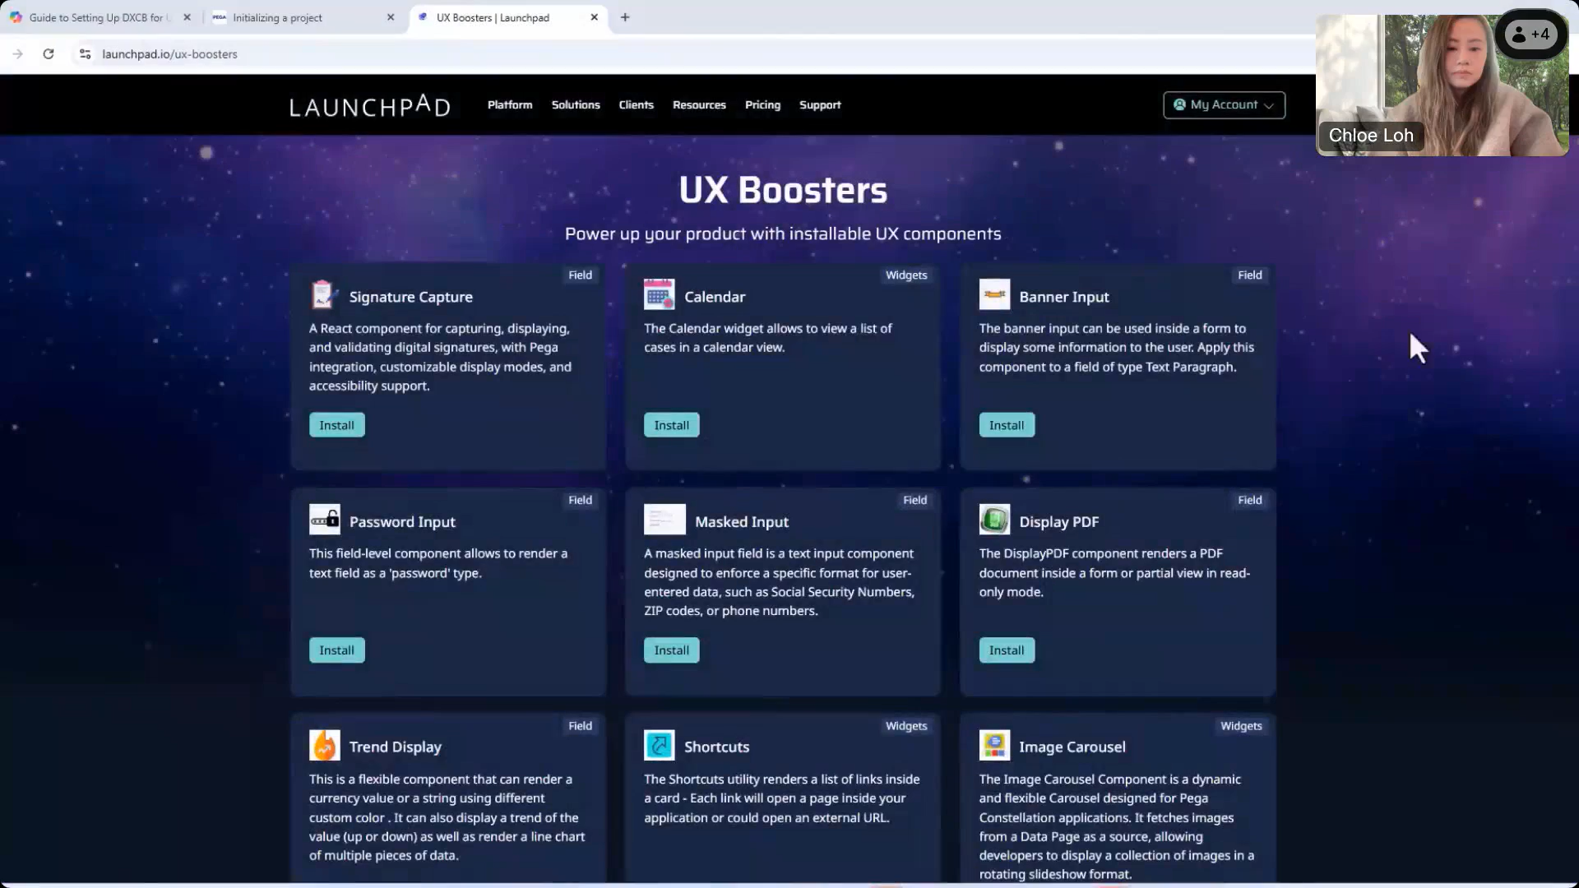Click the Signature Capture component icon
The image size is (1579, 888).
point(323,294)
